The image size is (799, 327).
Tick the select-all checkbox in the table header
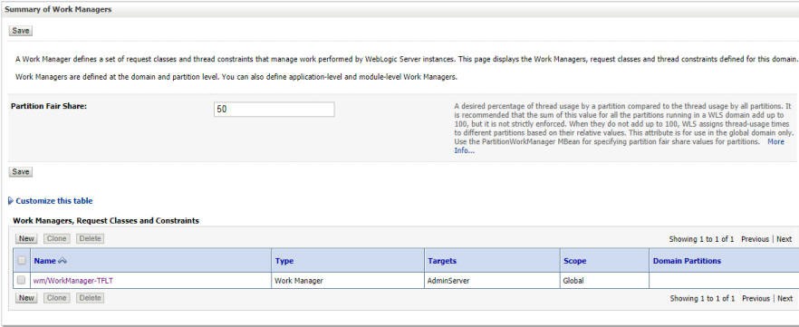[x=22, y=260]
